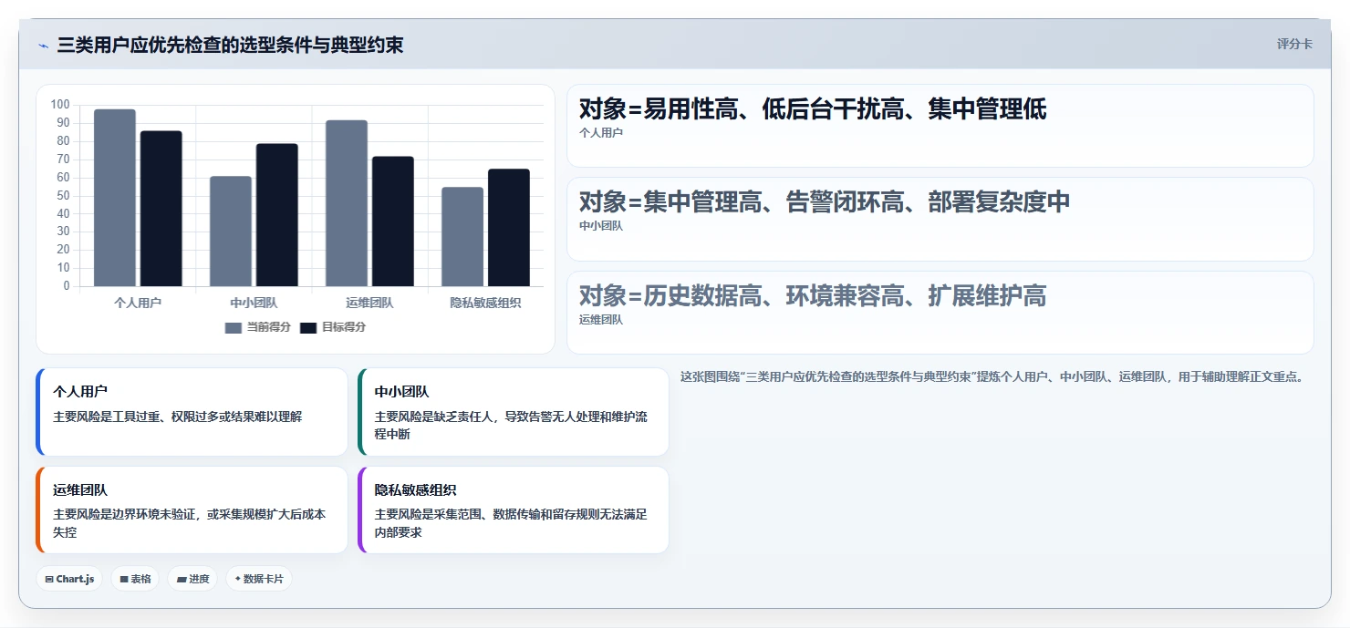The width and height of the screenshot is (1350, 628).
Task: Click the 中小团队 current score bar
Action: tap(231, 232)
